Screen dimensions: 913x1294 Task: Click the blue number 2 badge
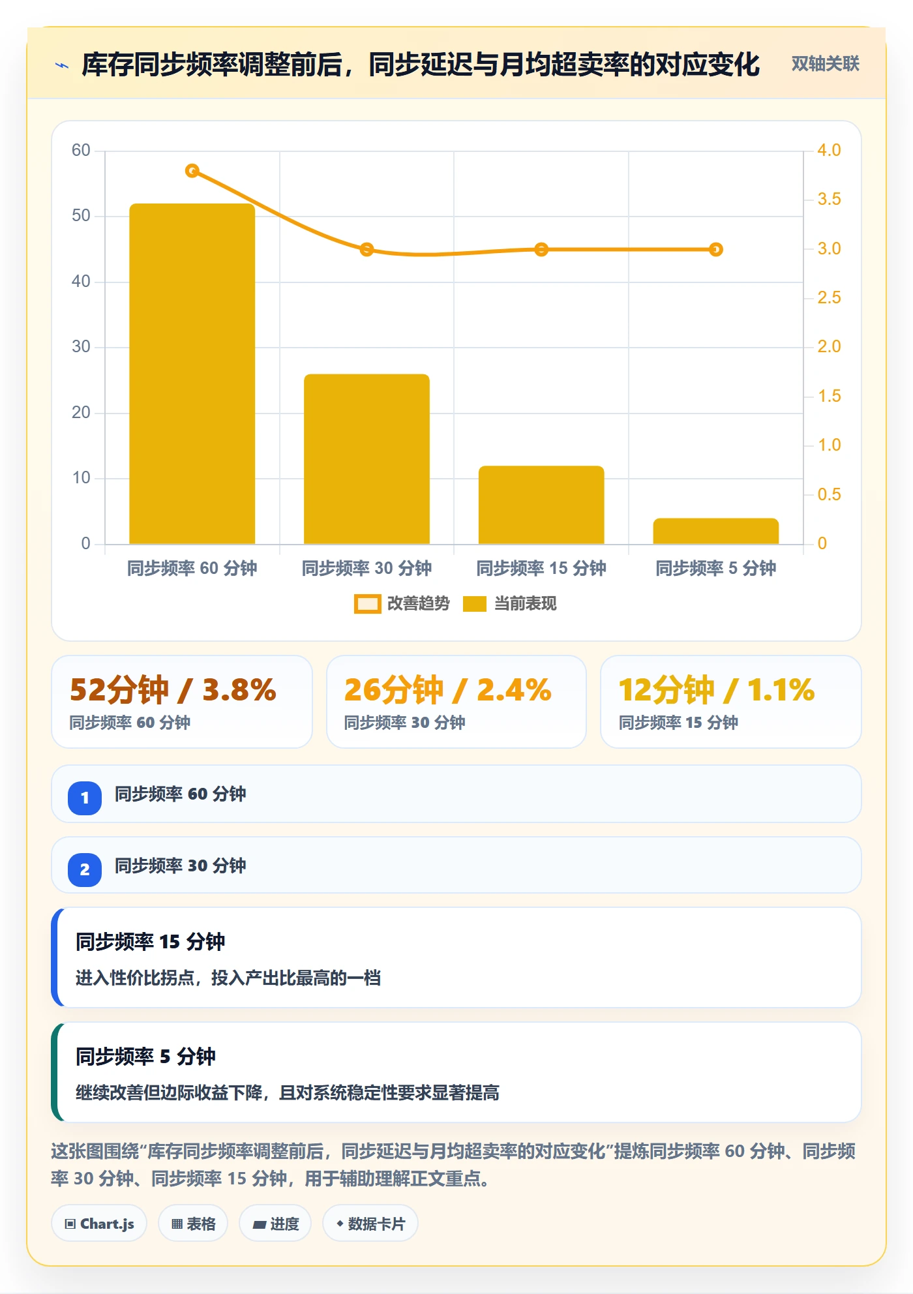(x=85, y=869)
